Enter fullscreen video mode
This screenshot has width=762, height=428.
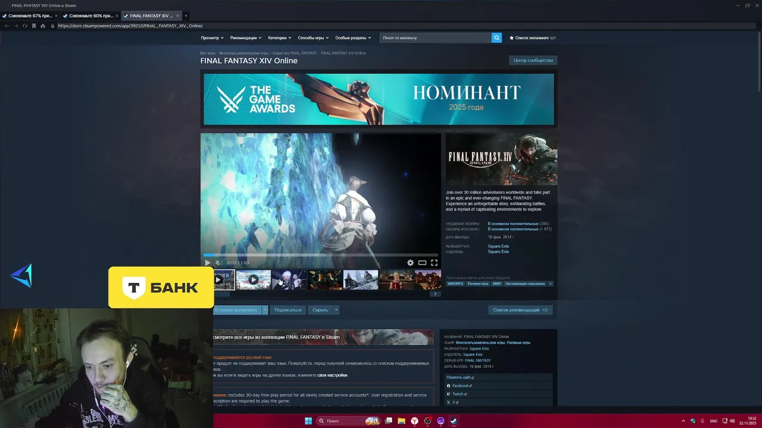tap(434, 263)
